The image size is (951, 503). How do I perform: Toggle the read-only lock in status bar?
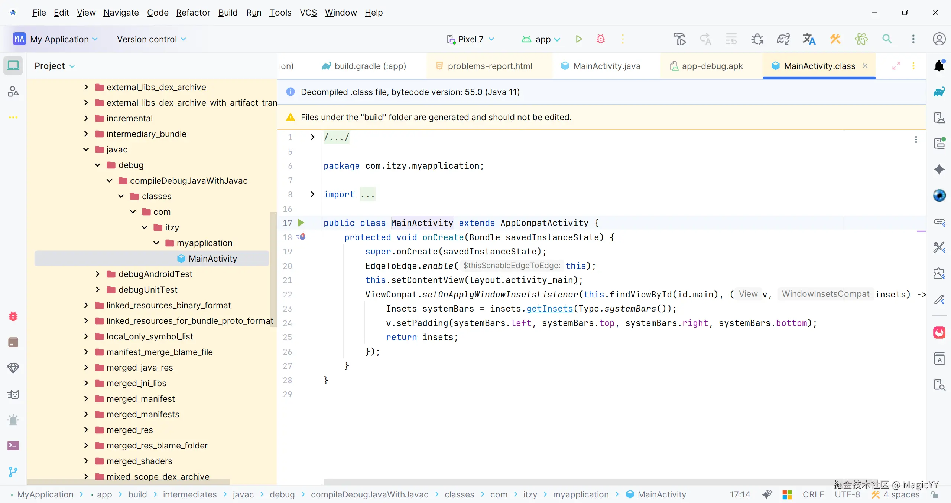(x=935, y=494)
